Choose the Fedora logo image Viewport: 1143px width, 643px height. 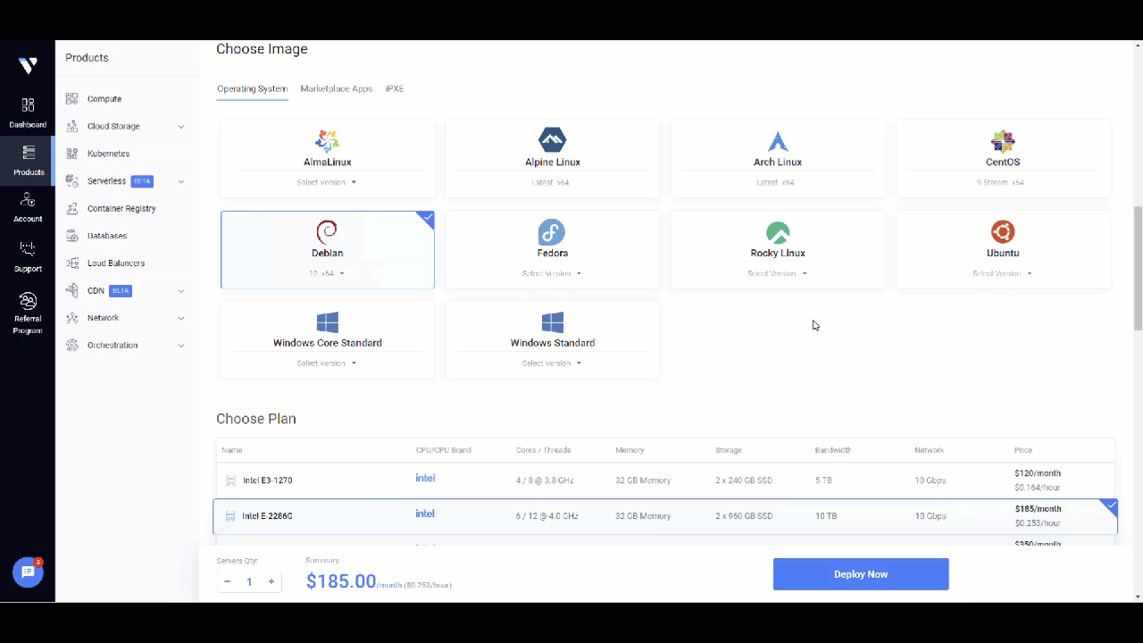click(x=552, y=232)
